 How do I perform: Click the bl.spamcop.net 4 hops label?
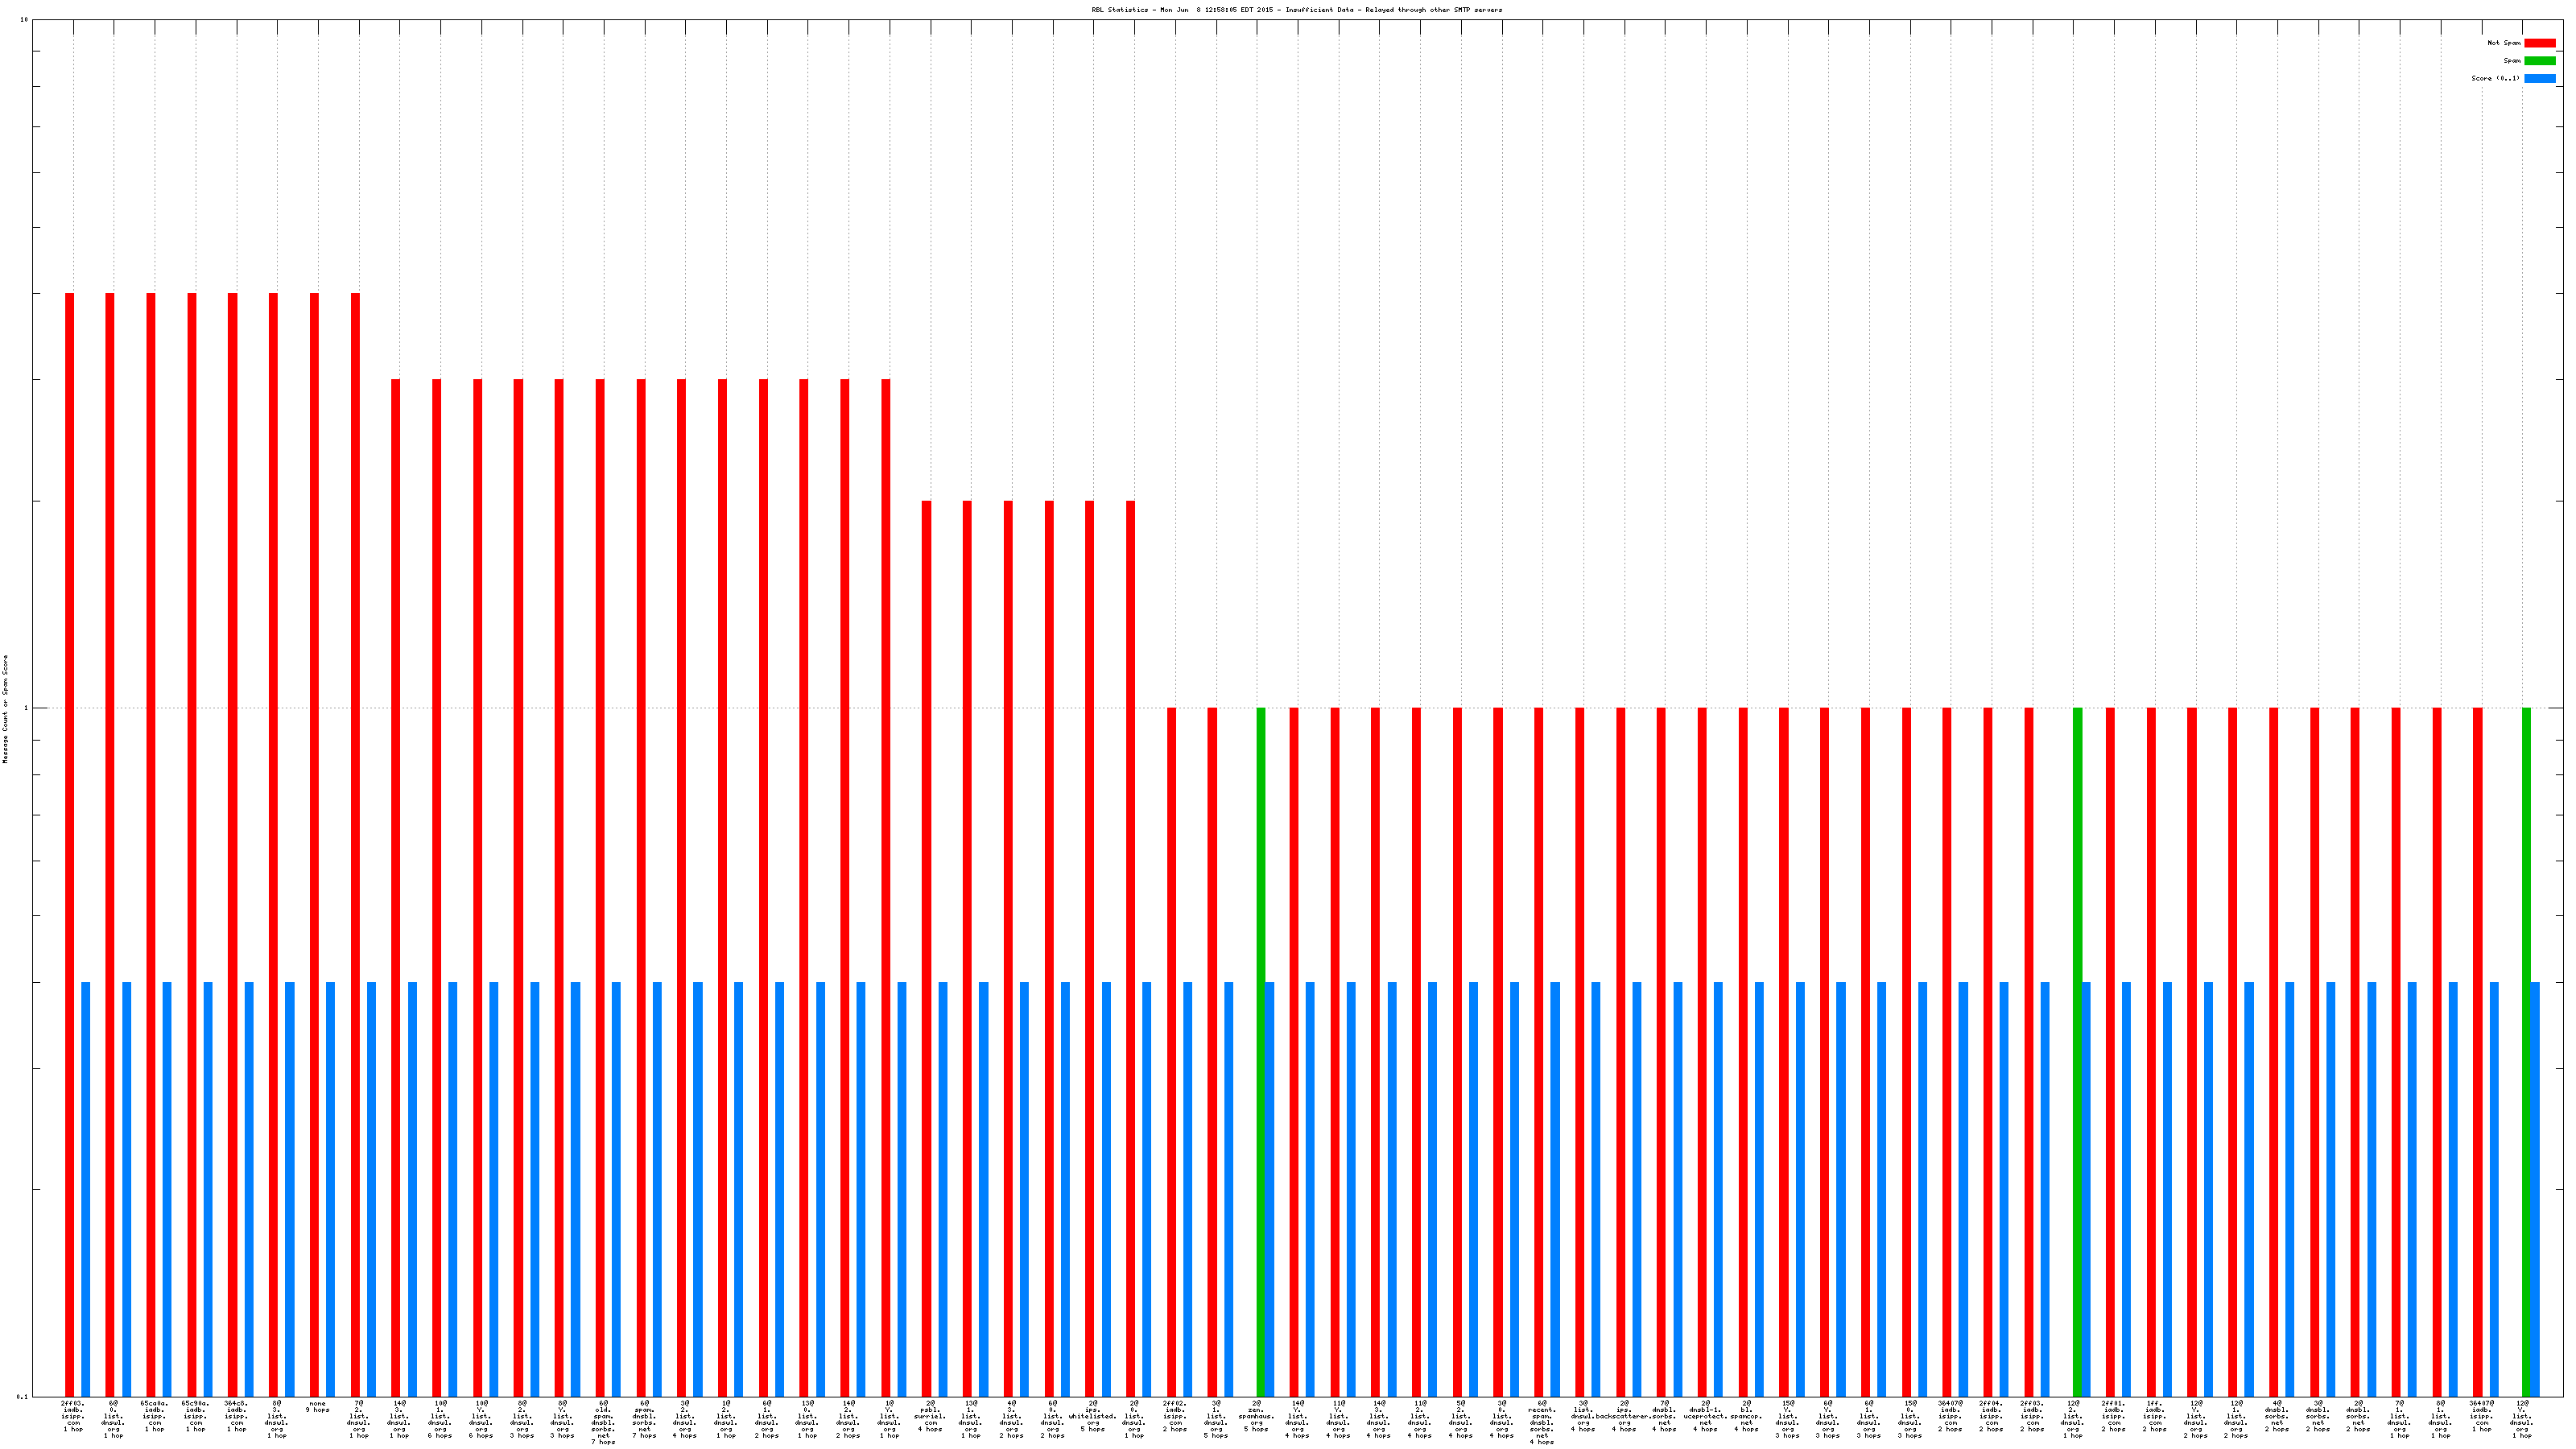click(x=1746, y=1416)
